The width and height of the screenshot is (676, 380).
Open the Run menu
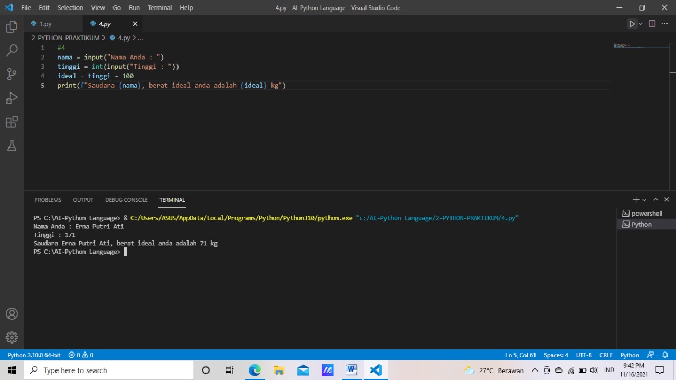(x=134, y=7)
